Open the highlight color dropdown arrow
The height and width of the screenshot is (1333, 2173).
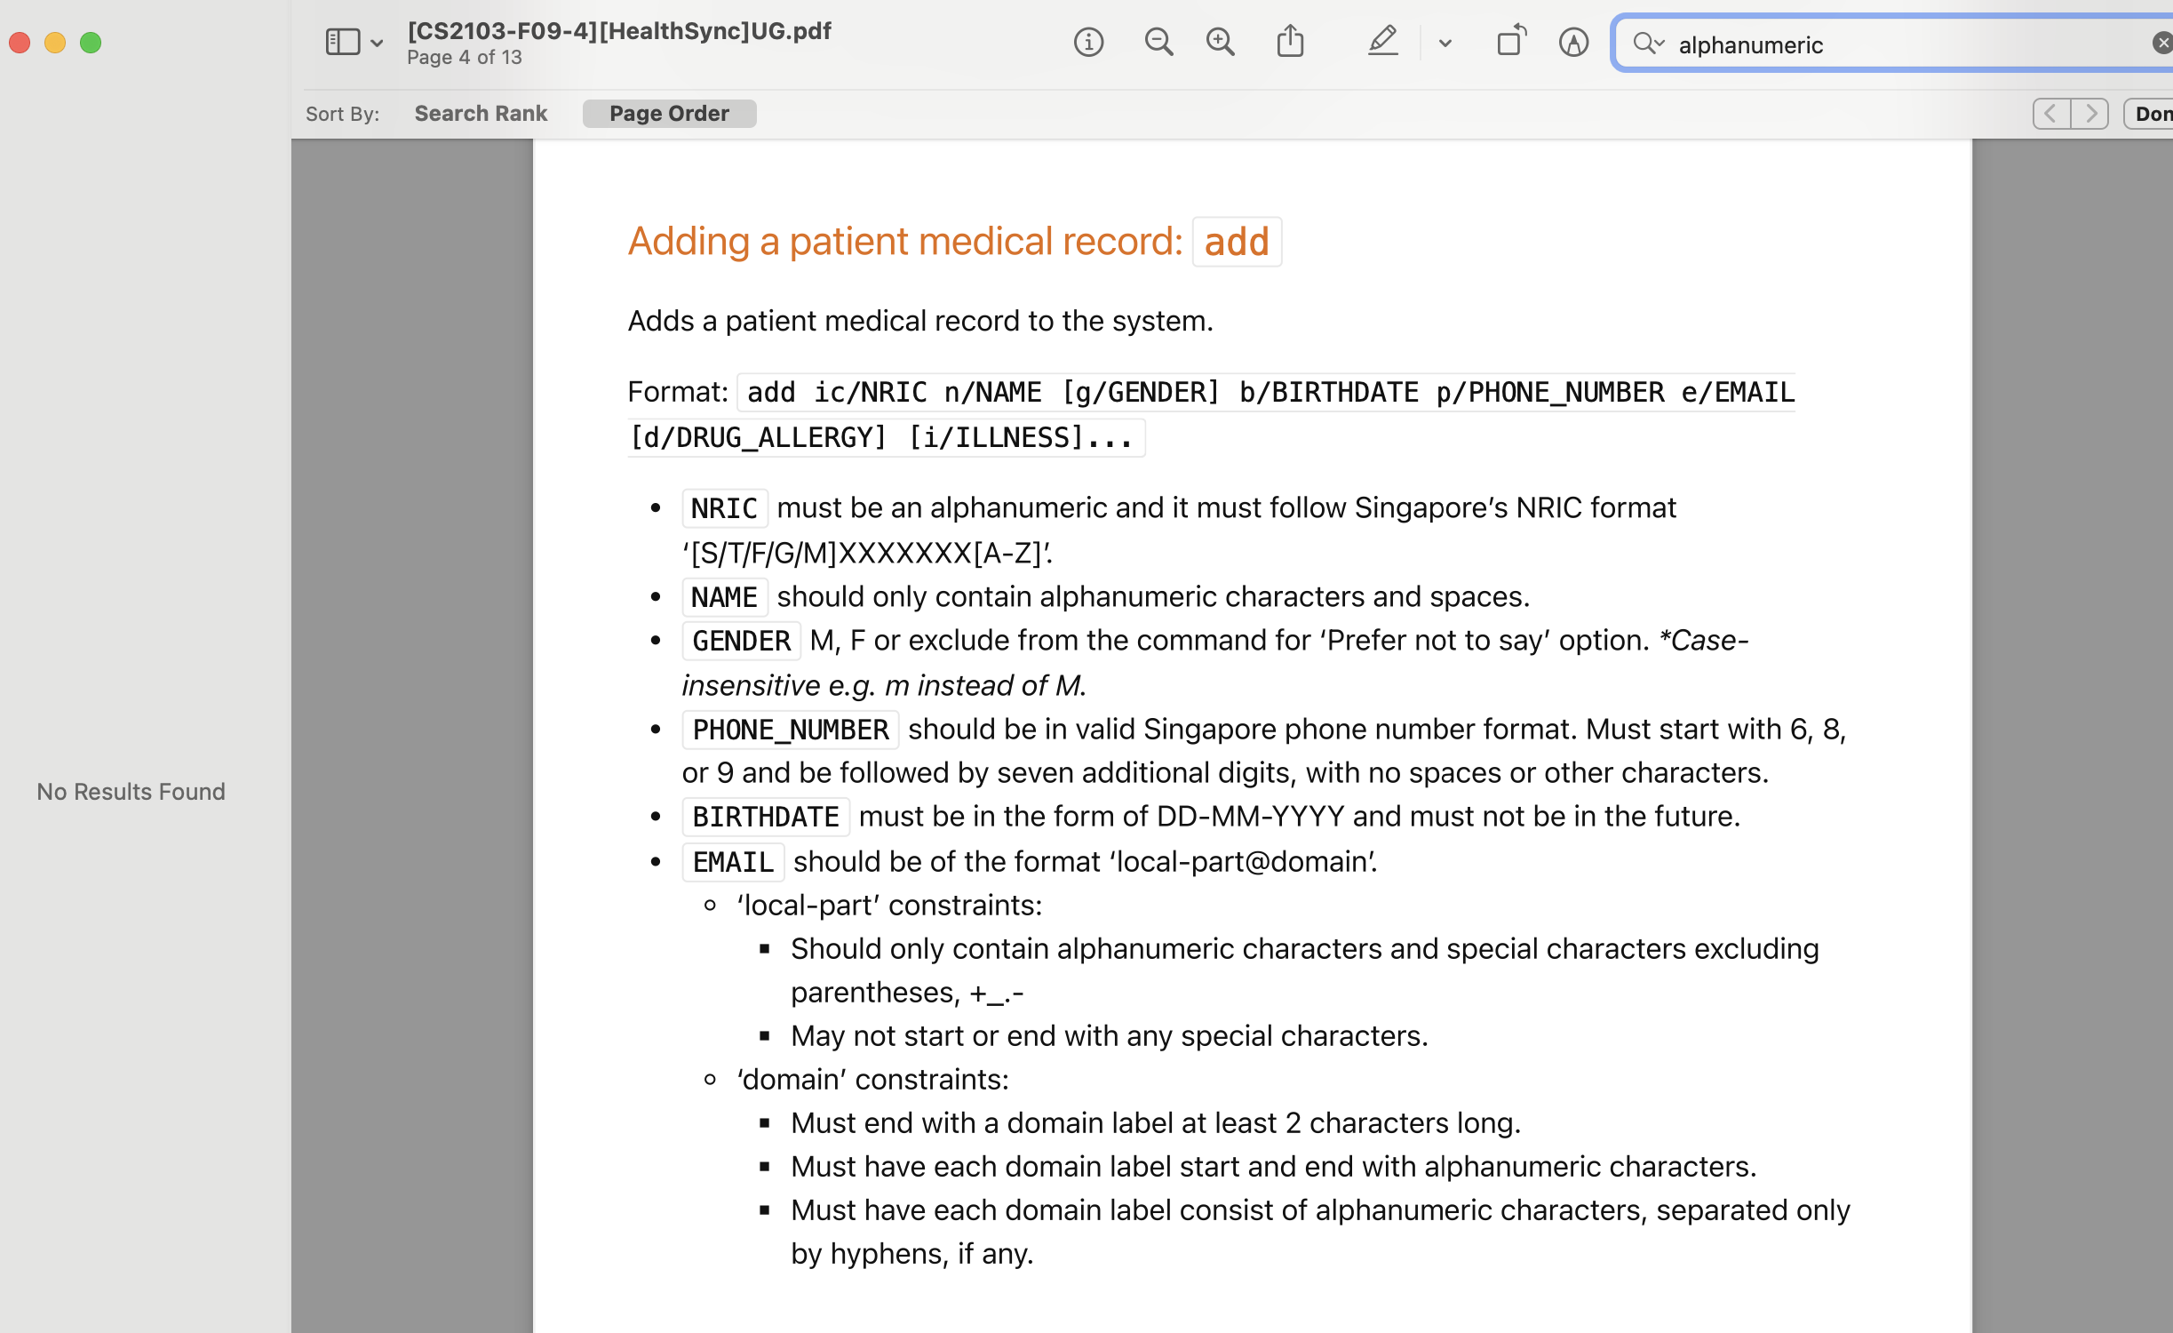(1445, 43)
